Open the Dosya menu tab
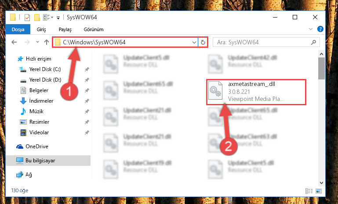Screen dimensions: 338x204 point(18,29)
